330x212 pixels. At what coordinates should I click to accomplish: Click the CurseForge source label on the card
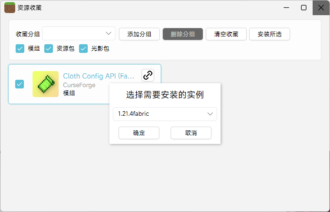point(79,85)
